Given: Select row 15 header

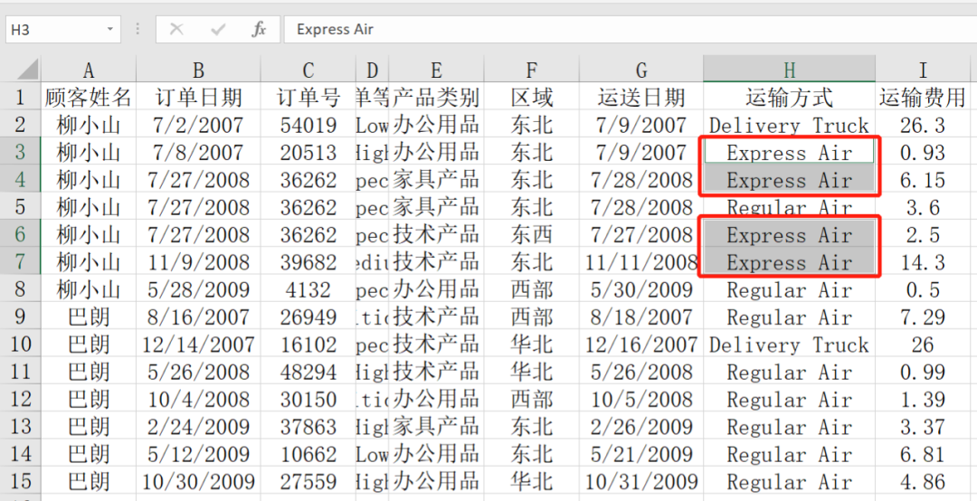Looking at the screenshot, I should pyautogui.click(x=21, y=481).
